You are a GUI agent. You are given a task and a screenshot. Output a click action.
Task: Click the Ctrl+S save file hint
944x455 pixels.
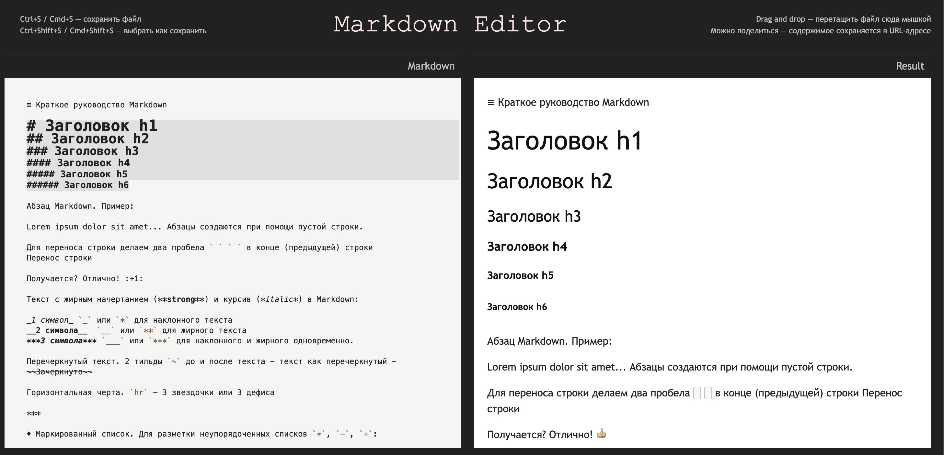[x=81, y=19]
